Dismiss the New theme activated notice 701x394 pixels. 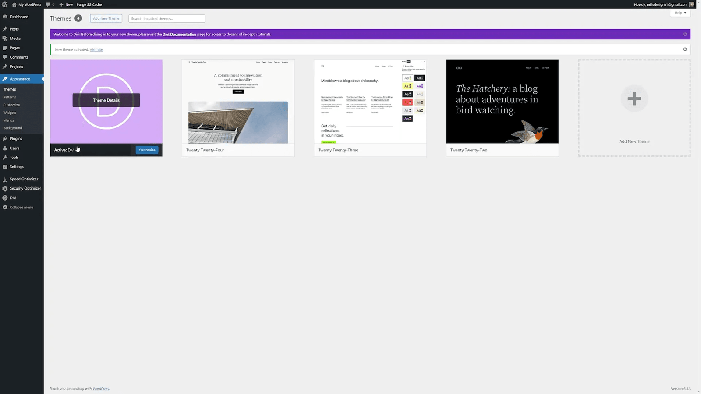click(685, 49)
